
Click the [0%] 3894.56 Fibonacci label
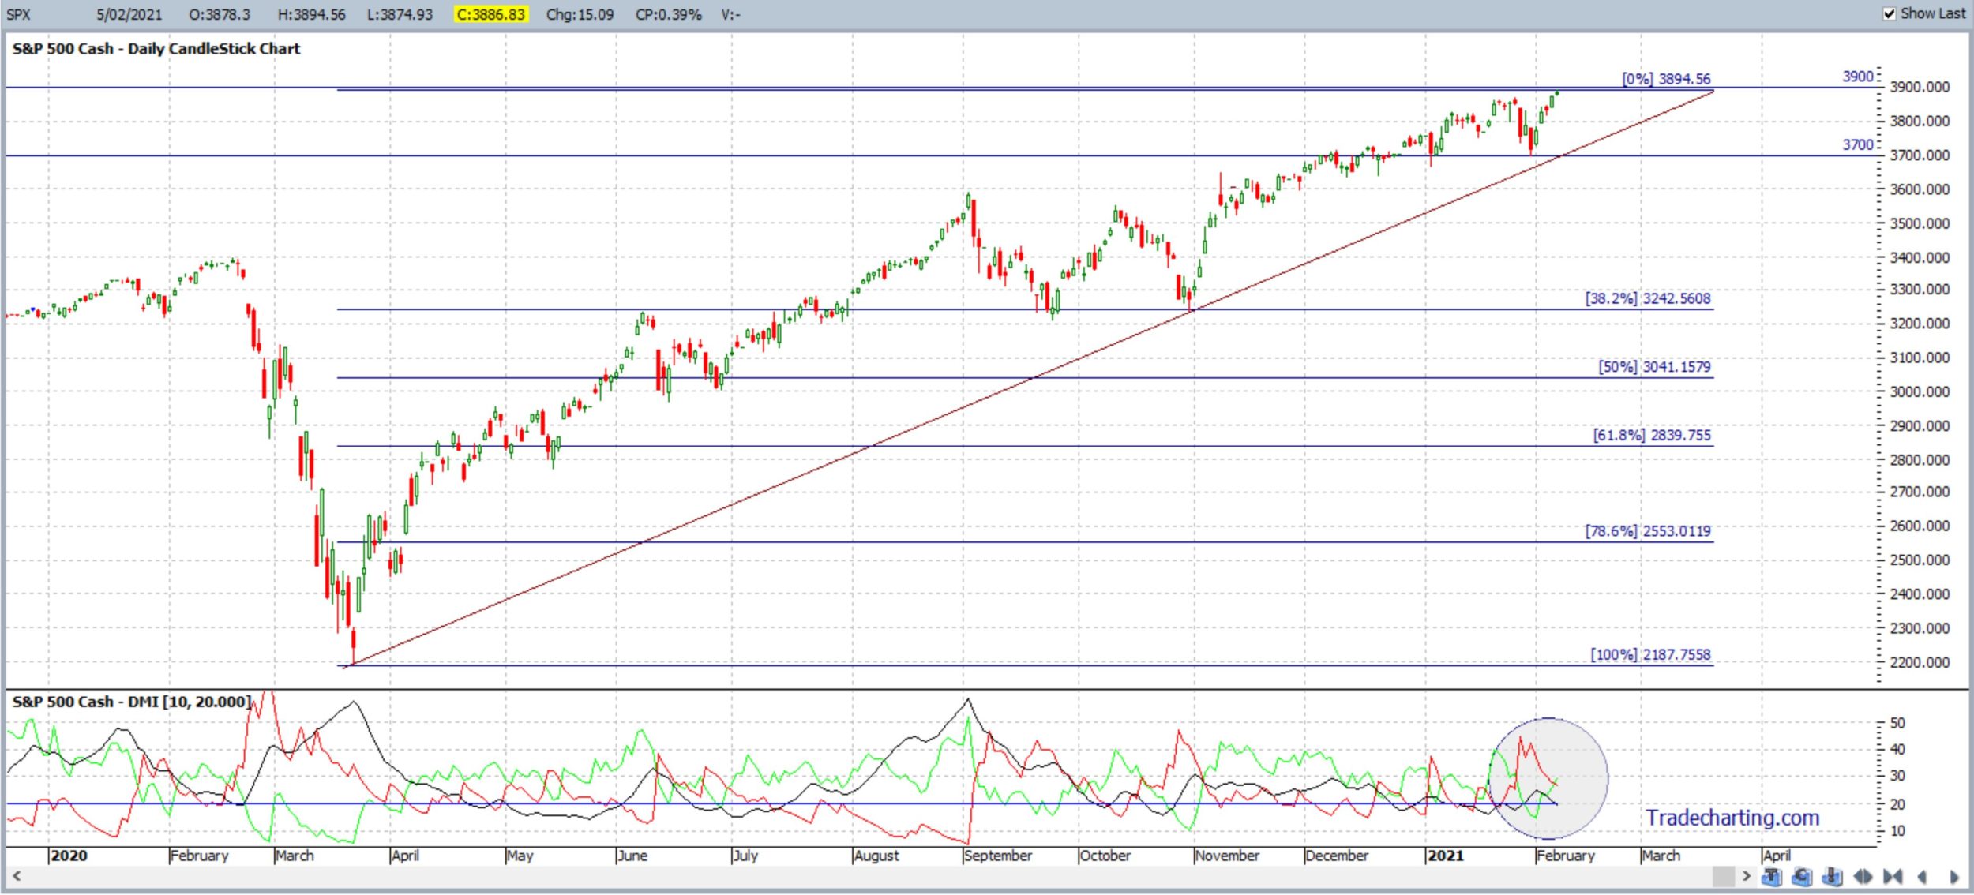click(x=1666, y=79)
